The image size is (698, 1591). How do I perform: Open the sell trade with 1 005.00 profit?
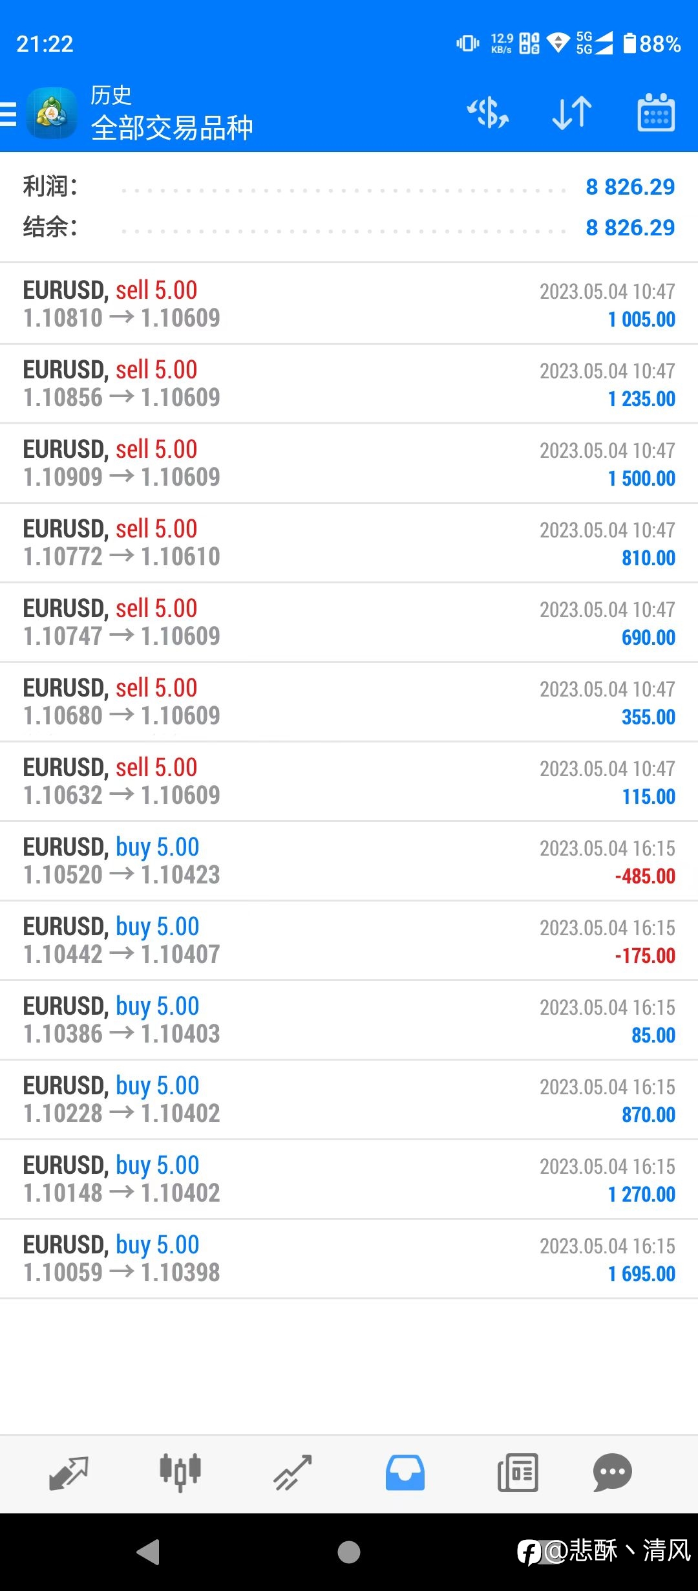pos(349,303)
